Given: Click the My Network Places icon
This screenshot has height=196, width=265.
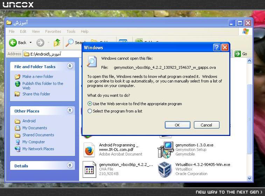Looking at the screenshot, I should click(18, 149).
